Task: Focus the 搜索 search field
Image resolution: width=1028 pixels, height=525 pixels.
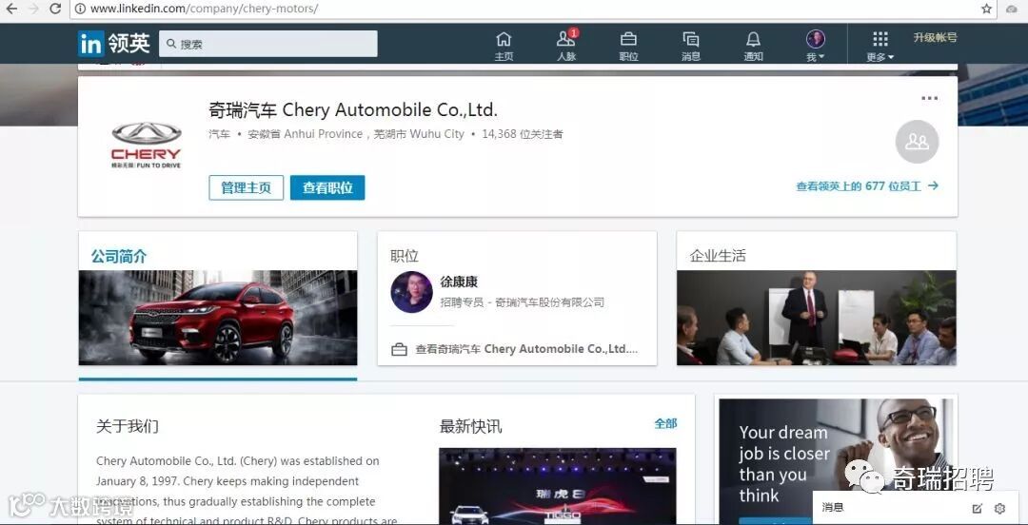Action: click(x=268, y=44)
